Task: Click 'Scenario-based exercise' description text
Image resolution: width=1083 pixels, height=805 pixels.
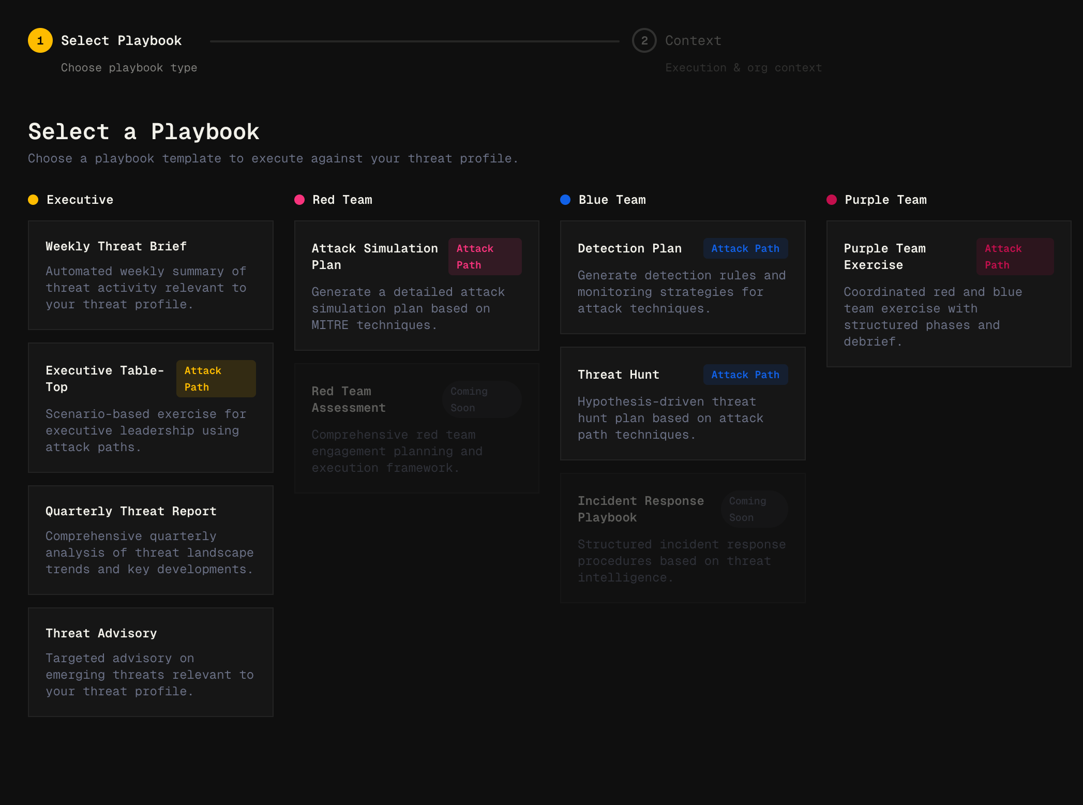Action: (x=146, y=430)
